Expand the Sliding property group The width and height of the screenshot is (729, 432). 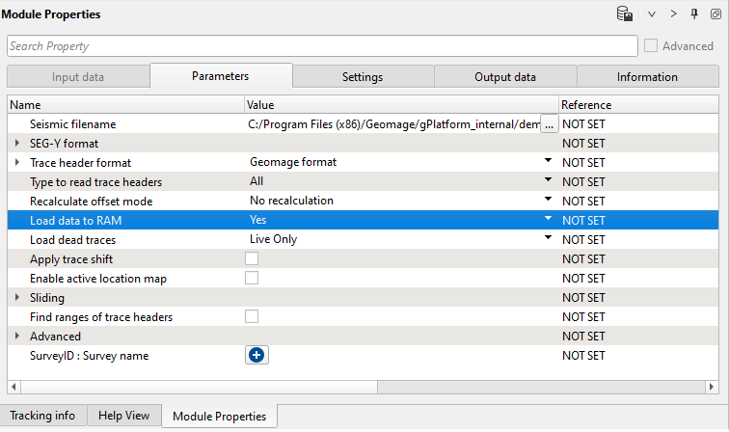click(x=17, y=297)
